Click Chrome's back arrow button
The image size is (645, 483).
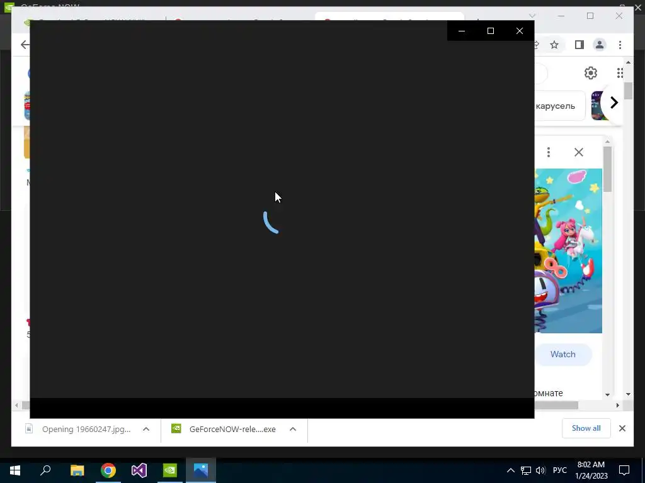coord(25,45)
